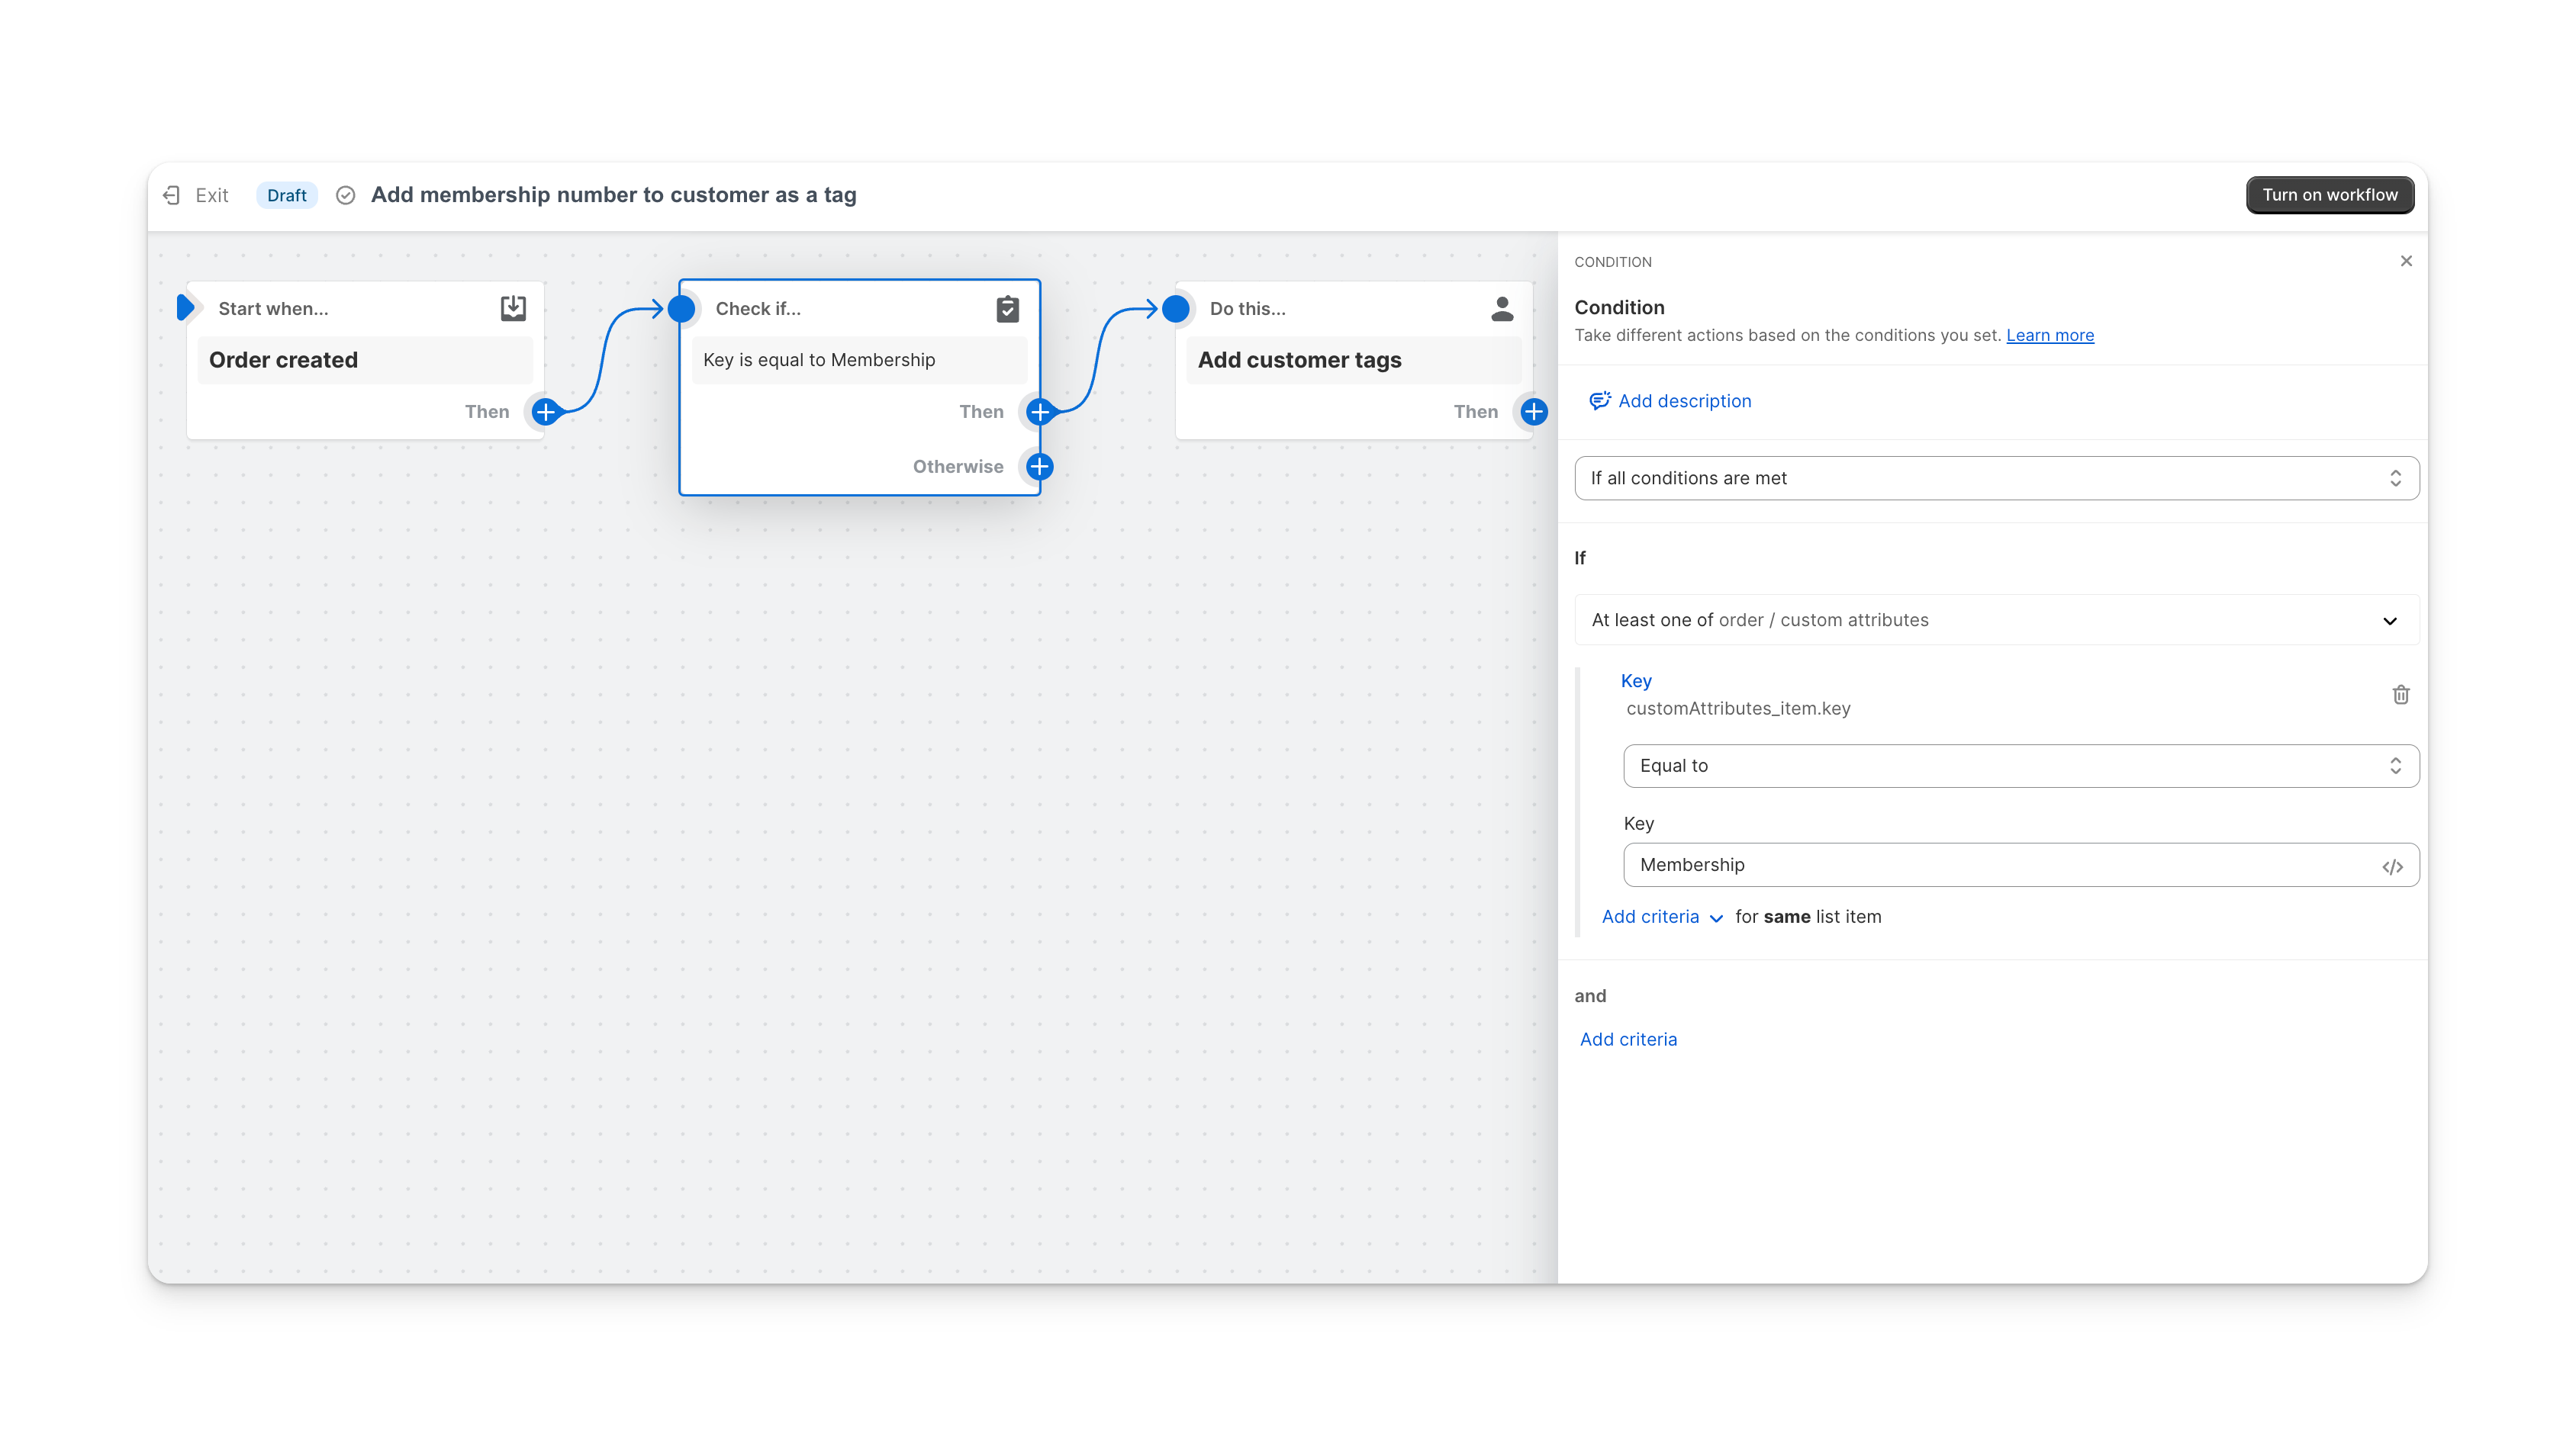Click 'Add criteria' under 'and' section
This screenshot has height=1446, width=2576.
click(1628, 1038)
